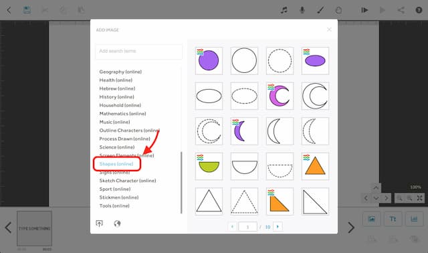This screenshot has width=428, height=253.
Task: Click the copy icon in the top toolbar
Action: point(63,11)
